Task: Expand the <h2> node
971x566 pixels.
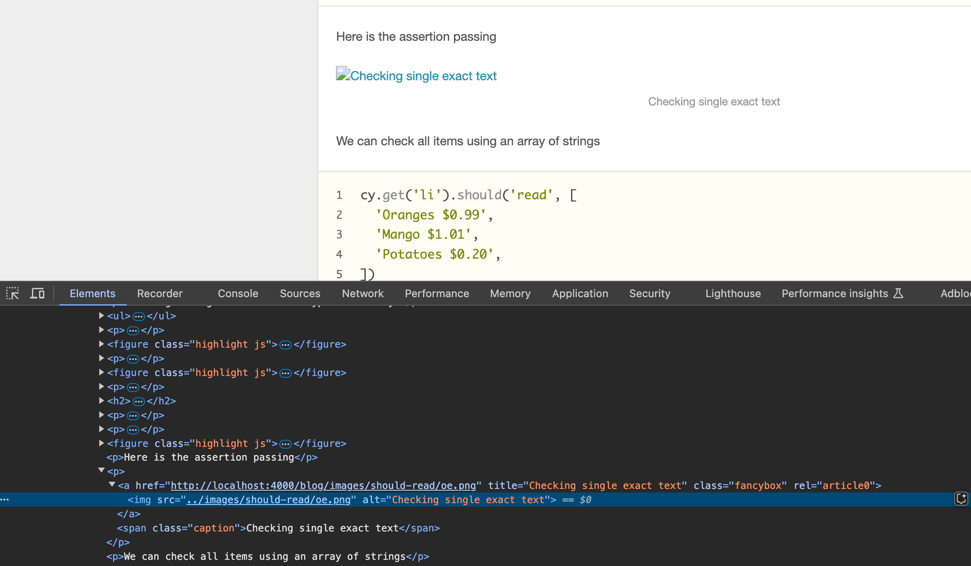Action: point(101,401)
